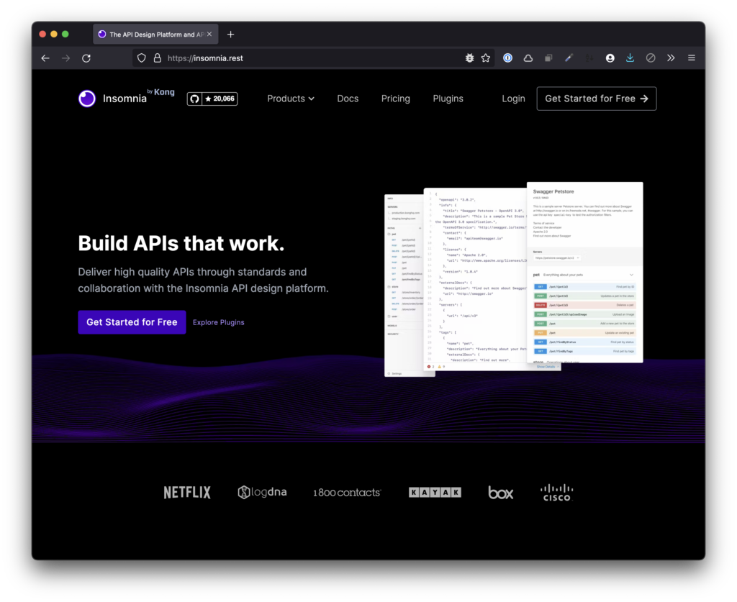Image resolution: width=737 pixels, height=602 pixels.
Task: Open the blue Downloads arrow icon
Action: click(x=630, y=58)
